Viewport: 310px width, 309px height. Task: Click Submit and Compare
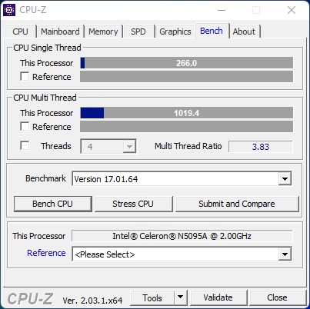pos(237,204)
